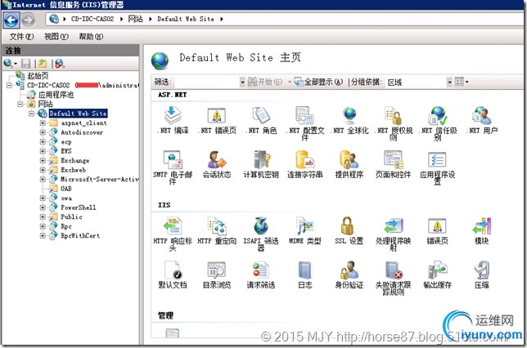
Task: Open 连接字符串 feature icon
Action: 305,164
